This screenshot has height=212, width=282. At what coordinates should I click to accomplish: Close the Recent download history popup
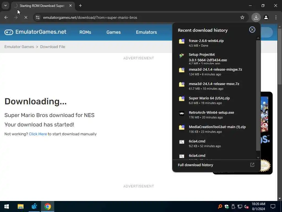click(x=252, y=30)
